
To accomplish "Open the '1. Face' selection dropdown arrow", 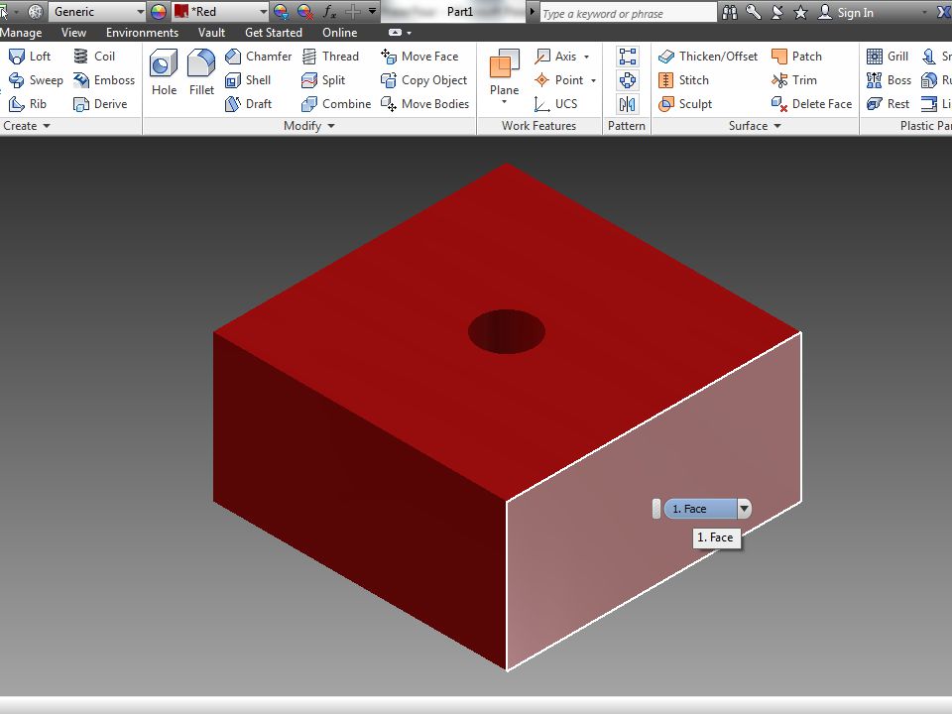I will (745, 509).
